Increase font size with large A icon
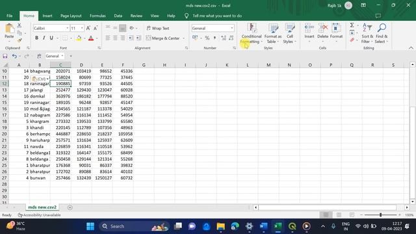The image size is (416, 234). [88, 28]
